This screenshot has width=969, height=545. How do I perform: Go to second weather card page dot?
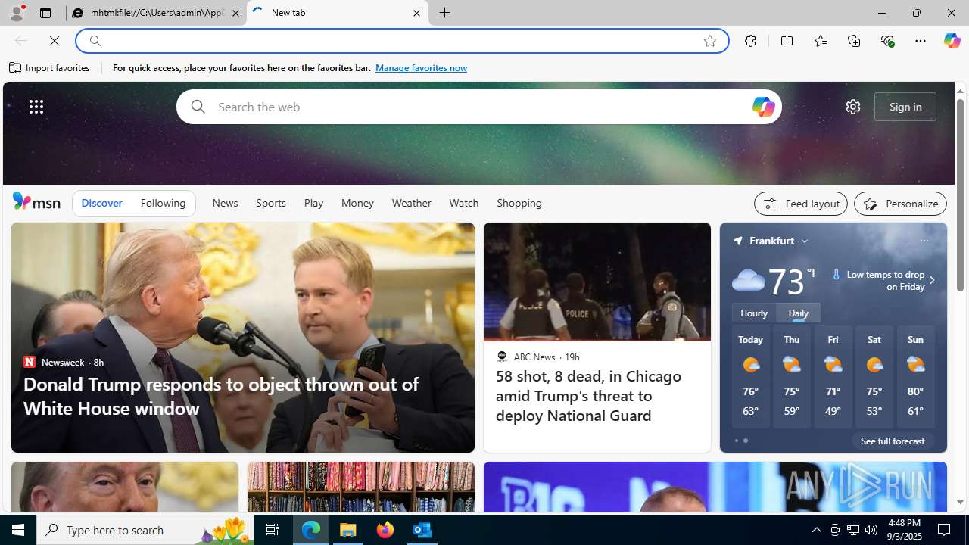[x=746, y=441]
